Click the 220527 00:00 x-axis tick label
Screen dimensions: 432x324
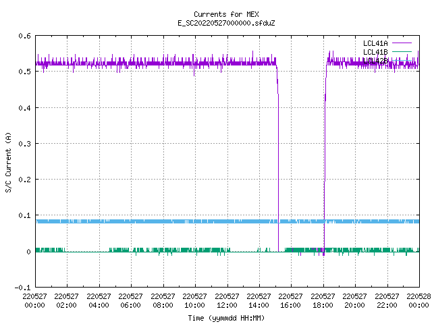(x=34, y=301)
